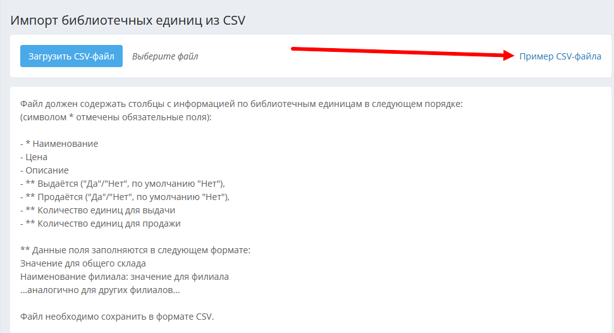Select the heading Импорт библиотечных единиц из CSV
The width and height of the screenshot is (614, 333).
point(128,20)
